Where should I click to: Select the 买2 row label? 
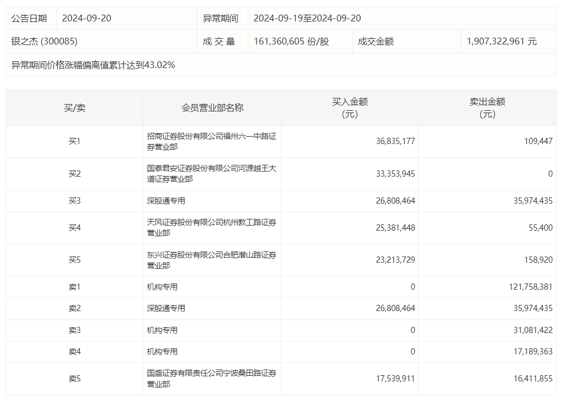[x=74, y=174]
